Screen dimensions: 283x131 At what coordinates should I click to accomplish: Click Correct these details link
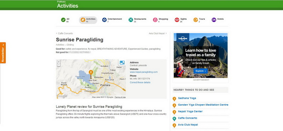(x=140, y=82)
